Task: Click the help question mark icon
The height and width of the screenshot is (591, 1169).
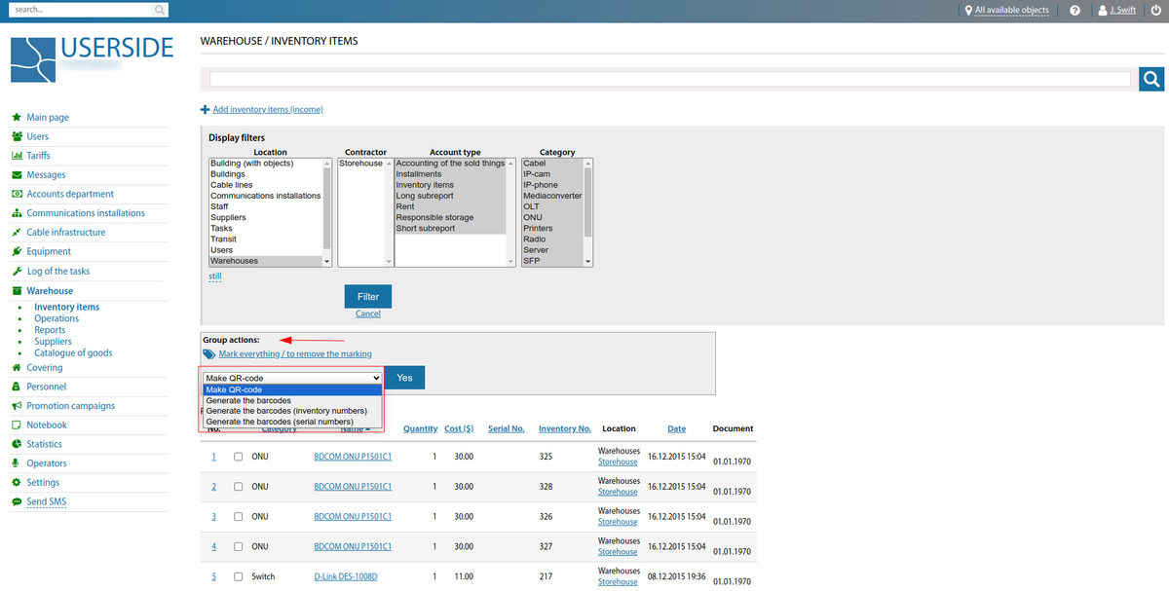Action: pos(1075,10)
